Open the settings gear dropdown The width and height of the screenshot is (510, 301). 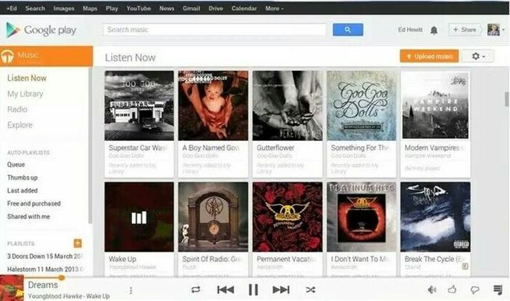478,56
